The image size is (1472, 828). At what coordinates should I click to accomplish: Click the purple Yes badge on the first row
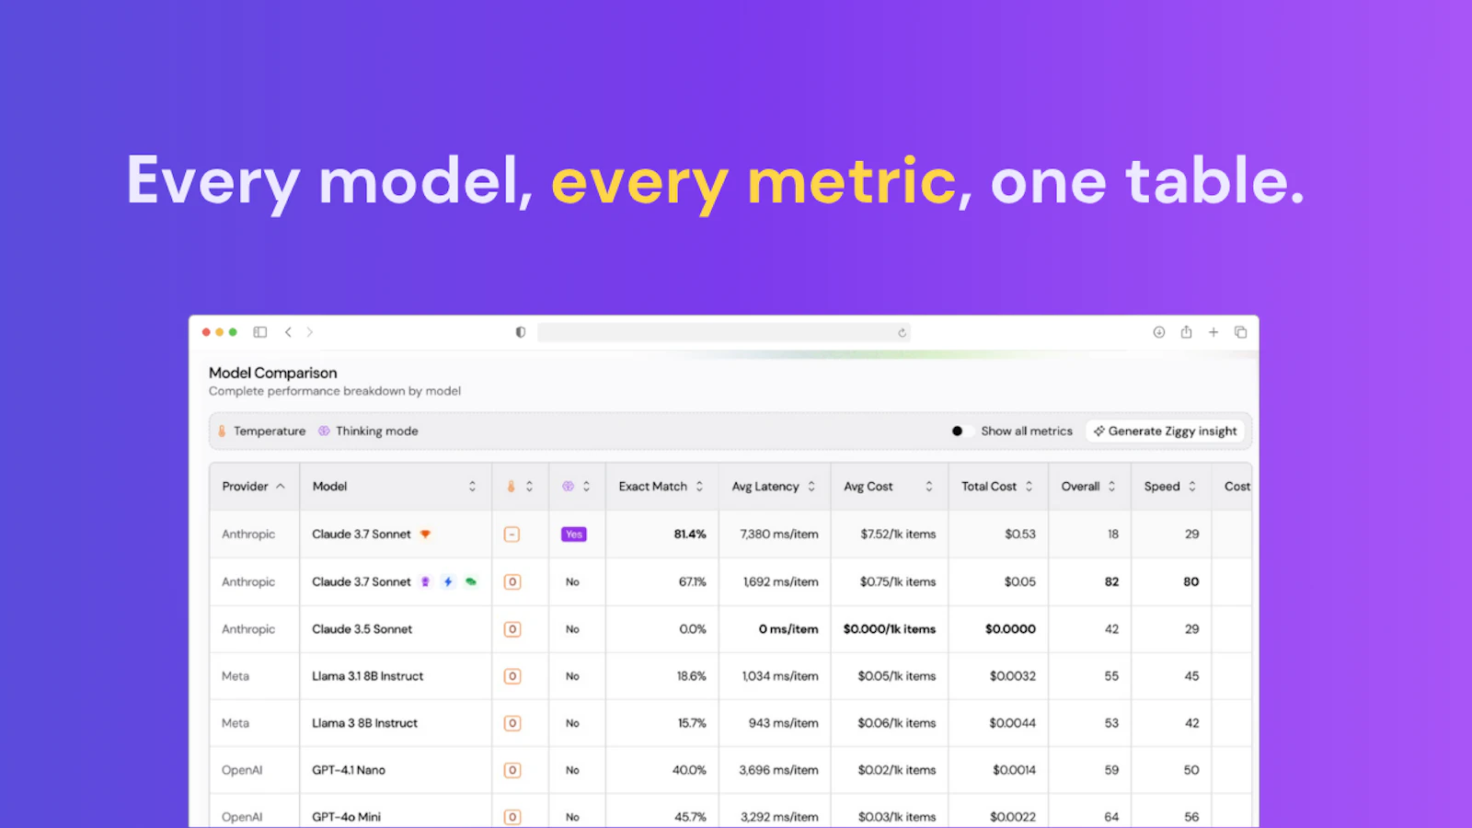pos(575,534)
